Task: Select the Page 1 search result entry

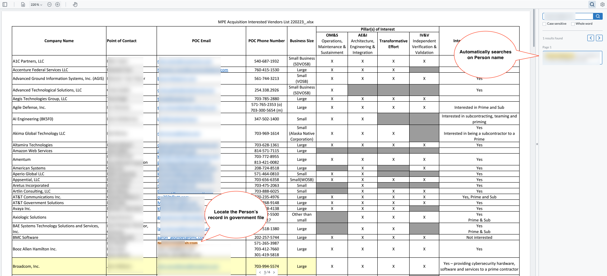Action: pyautogui.click(x=572, y=58)
